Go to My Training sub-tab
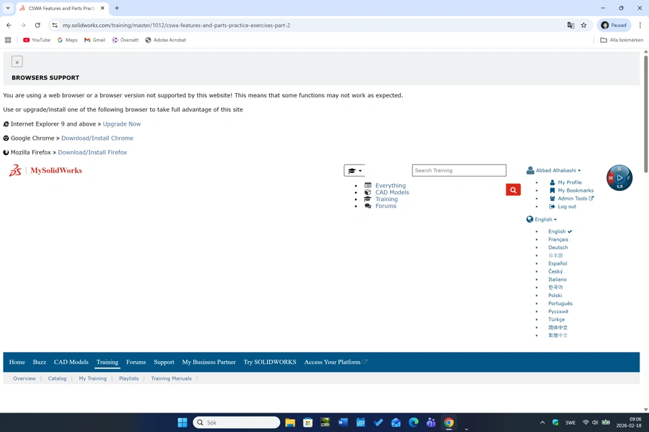The image size is (649, 432). click(x=93, y=378)
